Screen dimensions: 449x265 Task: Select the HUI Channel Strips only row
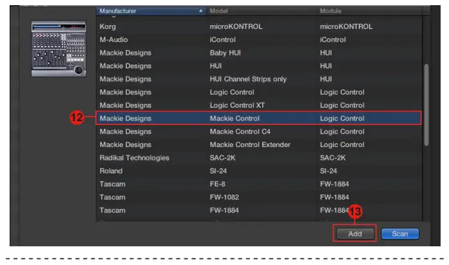point(259,79)
